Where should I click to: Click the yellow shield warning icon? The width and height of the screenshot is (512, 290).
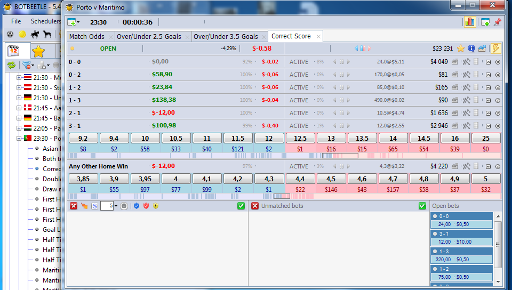[x=156, y=206]
